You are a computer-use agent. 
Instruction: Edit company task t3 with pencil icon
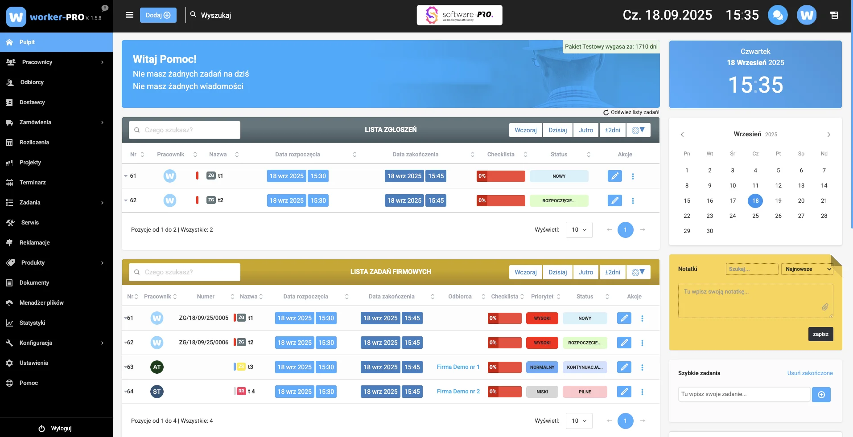coord(624,367)
